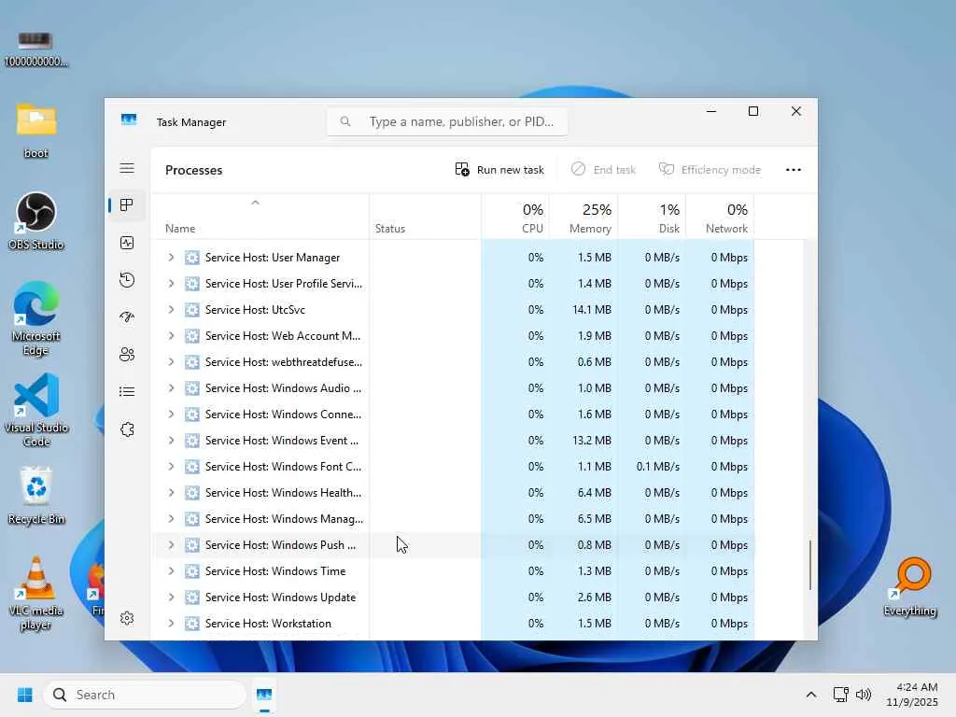Sort processes by CPU column
Viewport: 956px width, 717px height.
[x=515, y=217]
